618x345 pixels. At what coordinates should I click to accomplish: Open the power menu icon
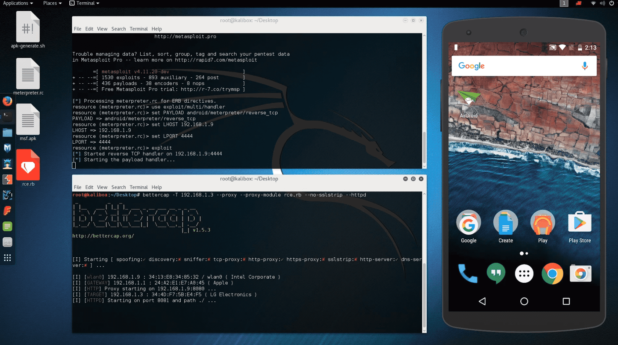pyautogui.click(x=611, y=3)
